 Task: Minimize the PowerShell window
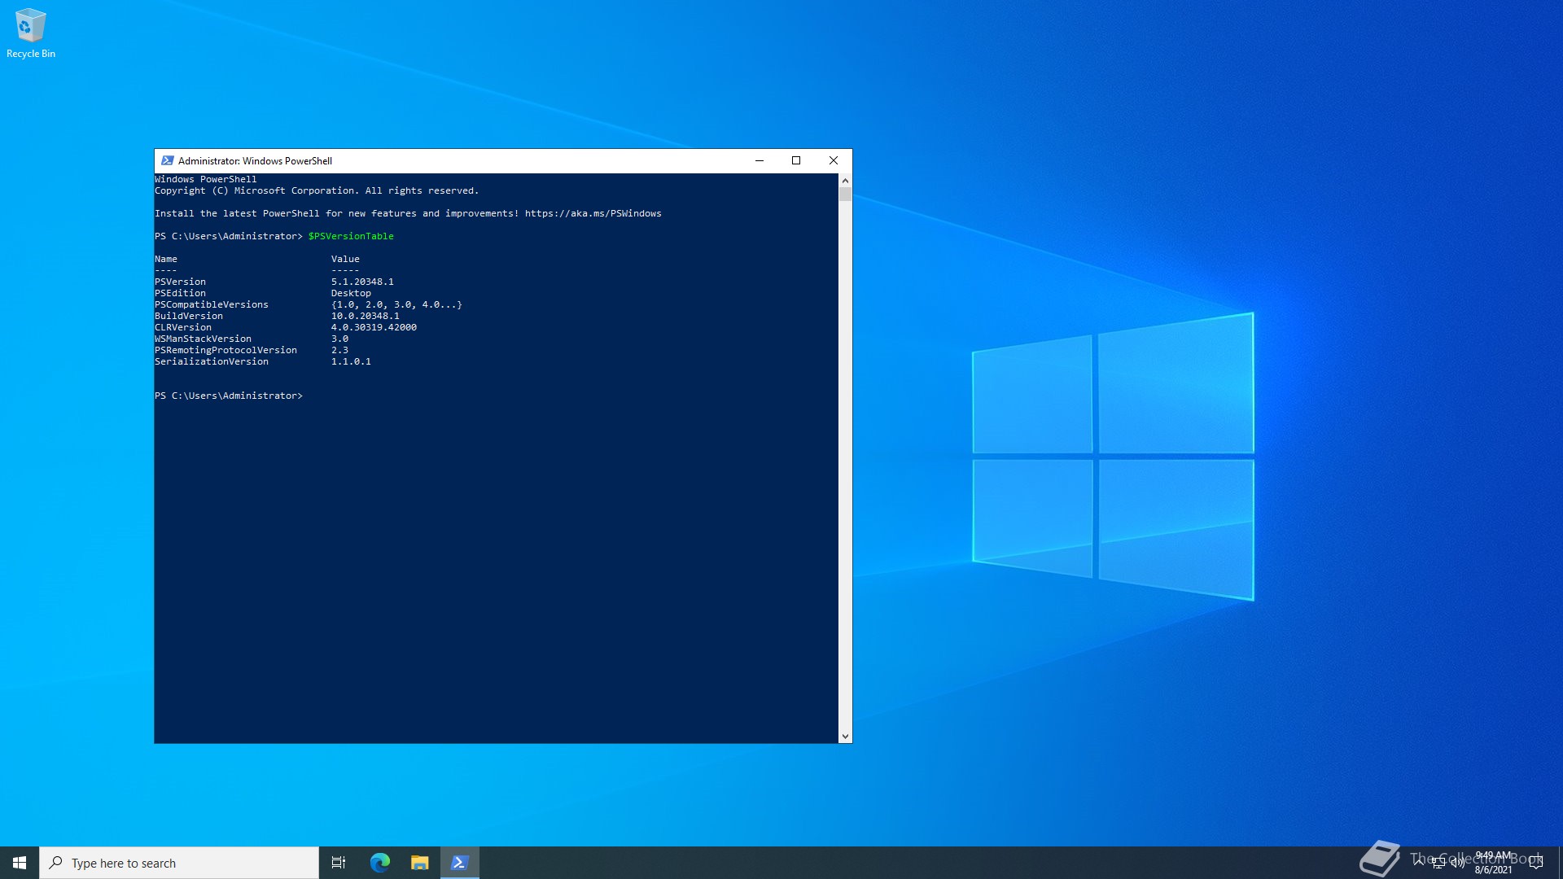click(x=760, y=160)
